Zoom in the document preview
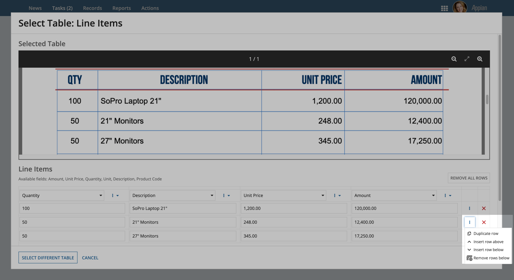514x280 pixels. 480,59
